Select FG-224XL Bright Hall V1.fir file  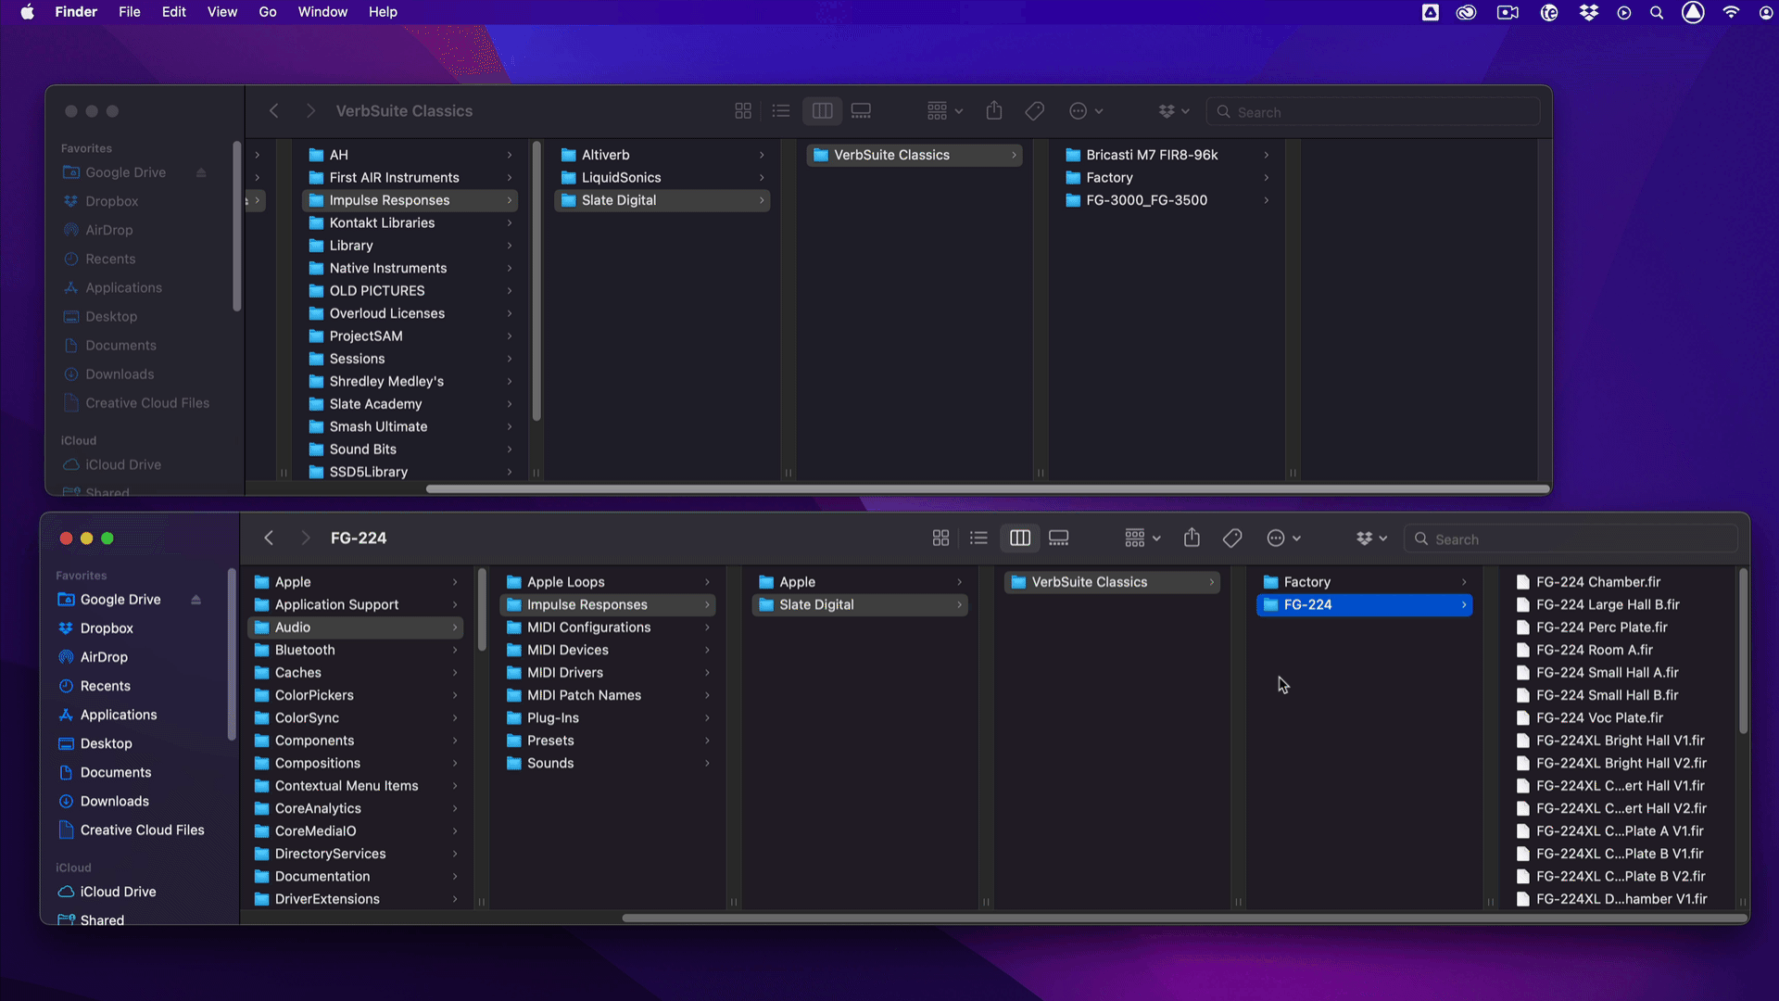[x=1619, y=741]
